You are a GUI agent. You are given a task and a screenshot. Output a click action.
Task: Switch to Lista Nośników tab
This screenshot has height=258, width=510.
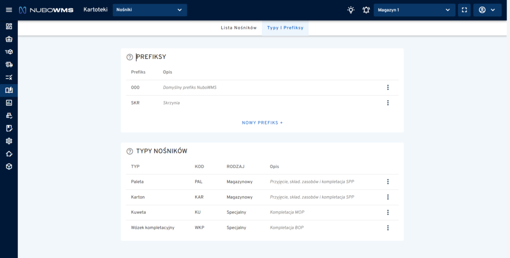tap(239, 28)
